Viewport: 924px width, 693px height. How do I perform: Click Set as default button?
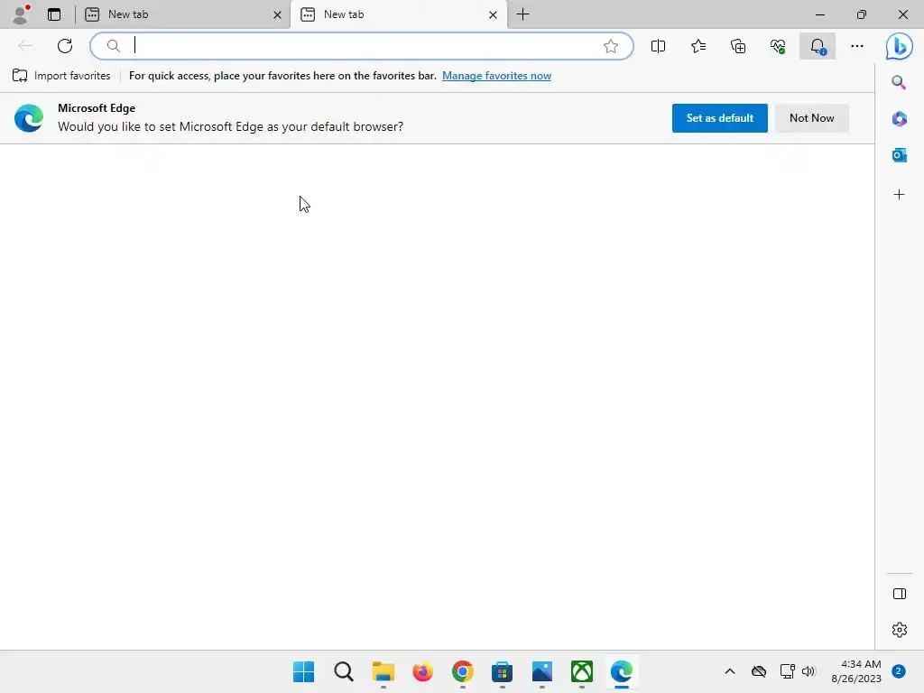(719, 118)
